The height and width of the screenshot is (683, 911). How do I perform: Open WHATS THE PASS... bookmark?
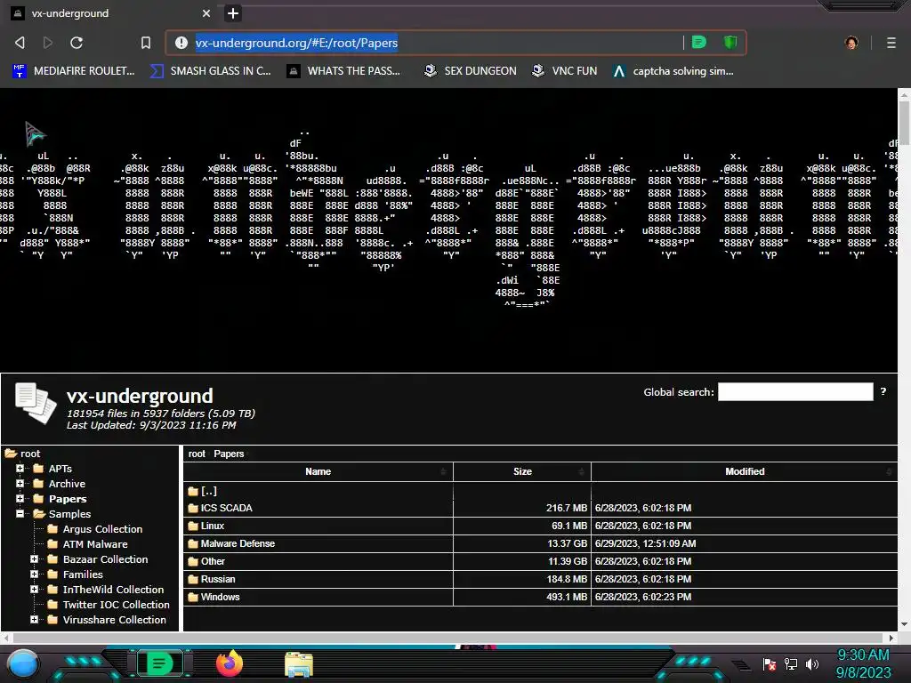pyautogui.click(x=343, y=71)
